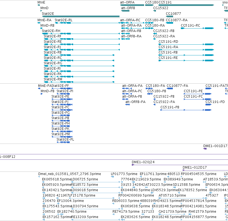Screen dimensions: 228x221
Task: Select transcript CG5191-RB
Action: pos(186,55)
